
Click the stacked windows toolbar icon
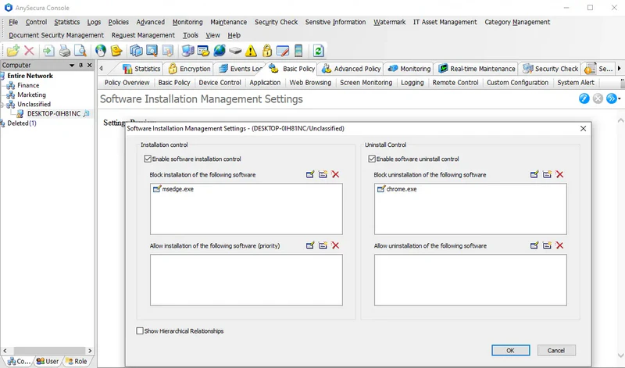[136, 51]
